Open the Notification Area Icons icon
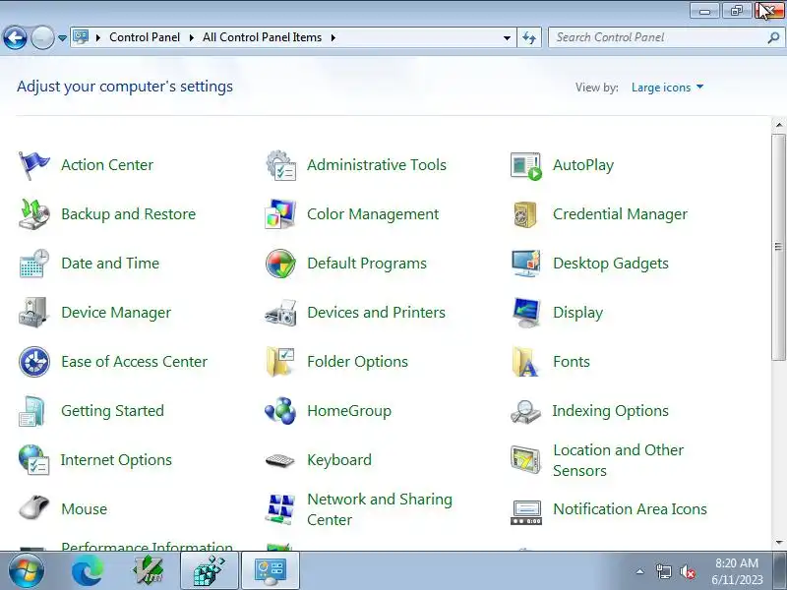This screenshot has width=787, height=590. click(x=525, y=512)
